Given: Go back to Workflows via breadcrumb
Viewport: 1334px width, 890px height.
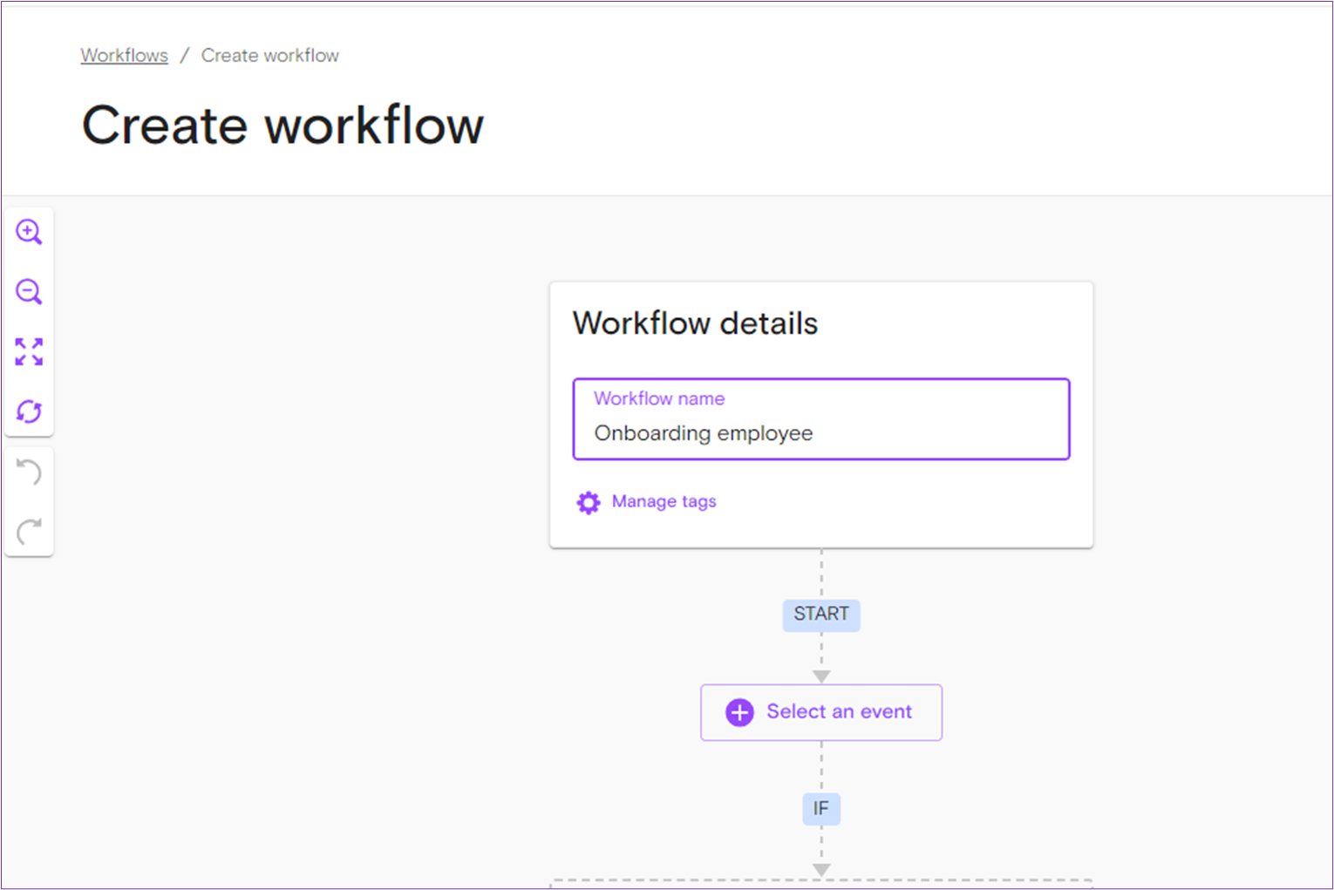Looking at the screenshot, I should pos(124,56).
